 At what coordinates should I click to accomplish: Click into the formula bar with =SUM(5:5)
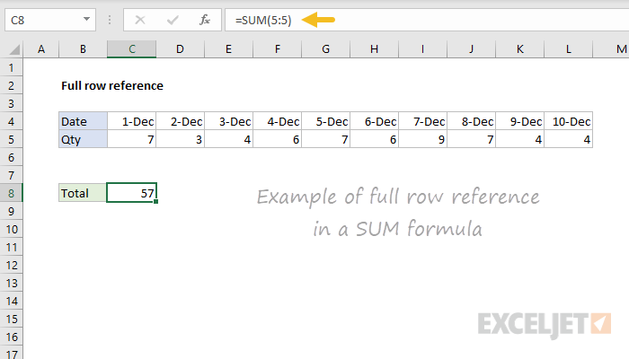pyautogui.click(x=427, y=20)
